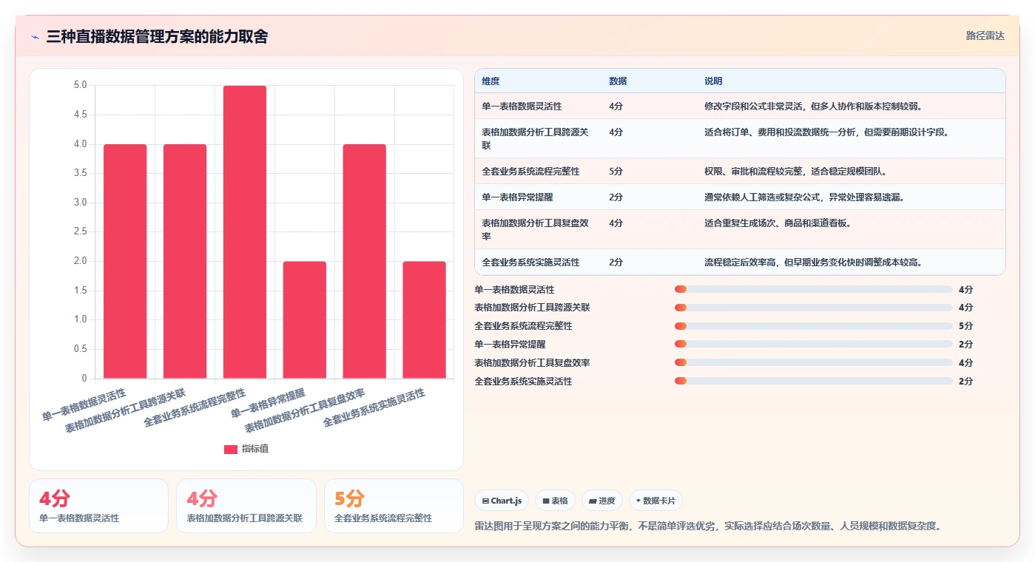1035x562 pixels.
Task: Open the 5分 全套业务系统流程完整性 card
Action: pyautogui.click(x=394, y=506)
